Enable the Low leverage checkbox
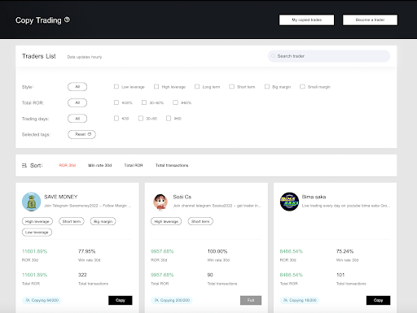This screenshot has width=417, height=313. [x=116, y=87]
